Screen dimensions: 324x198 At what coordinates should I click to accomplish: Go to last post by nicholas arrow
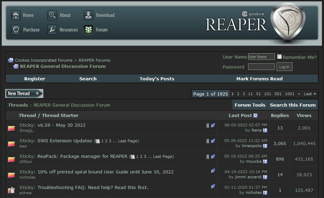[265, 193]
